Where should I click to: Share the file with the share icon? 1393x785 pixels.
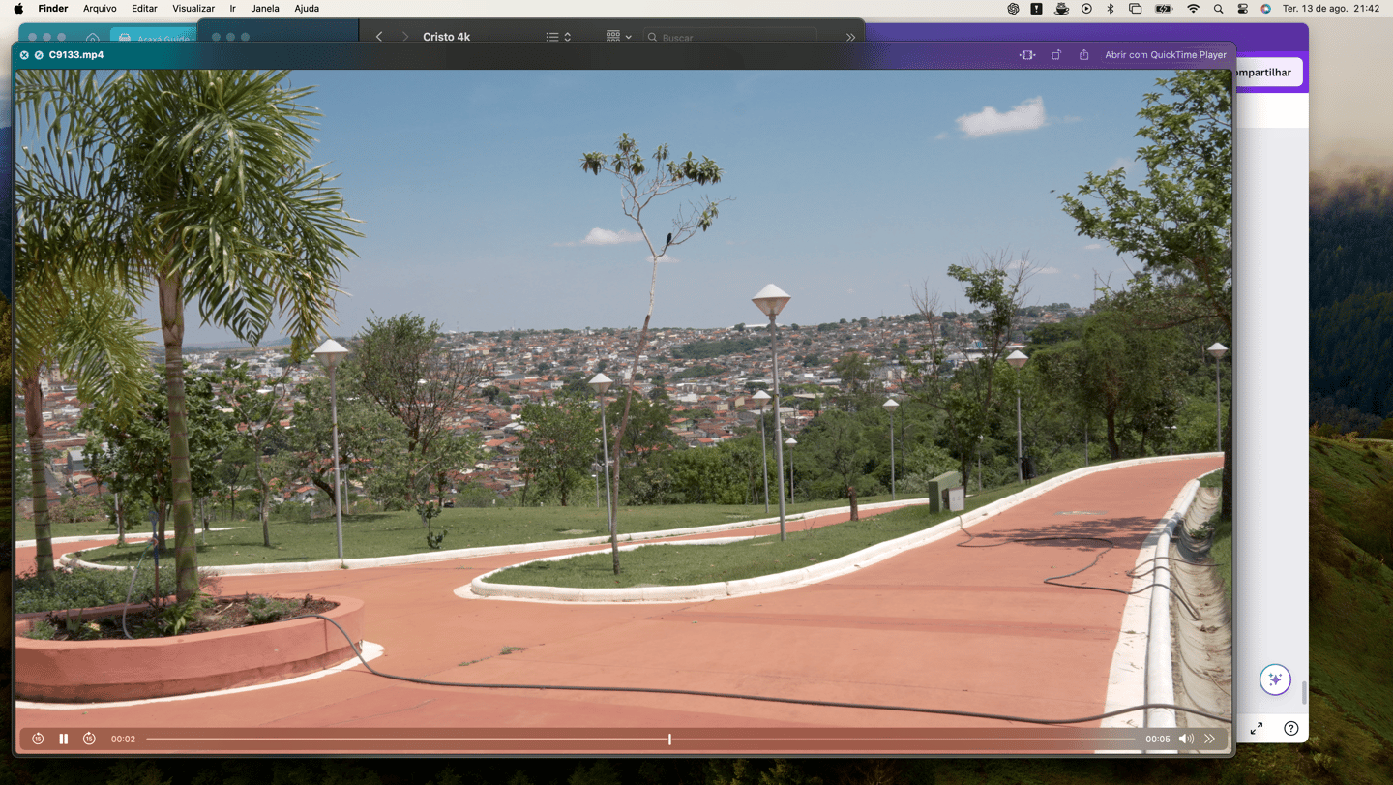(x=1084, y=55)
